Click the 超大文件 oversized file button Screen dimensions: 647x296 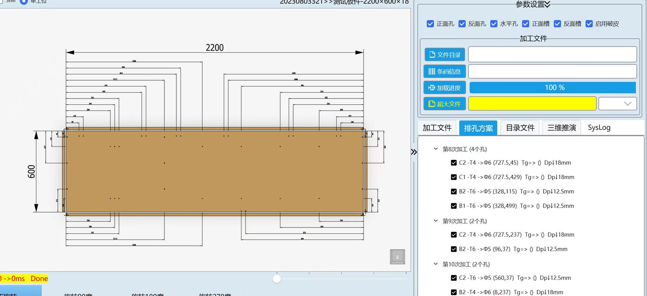445,104
